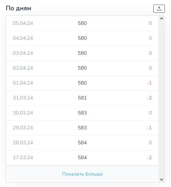Select the 29.03.24 date entry
This screenshot has width=171, height=187.
coord(23,128)
